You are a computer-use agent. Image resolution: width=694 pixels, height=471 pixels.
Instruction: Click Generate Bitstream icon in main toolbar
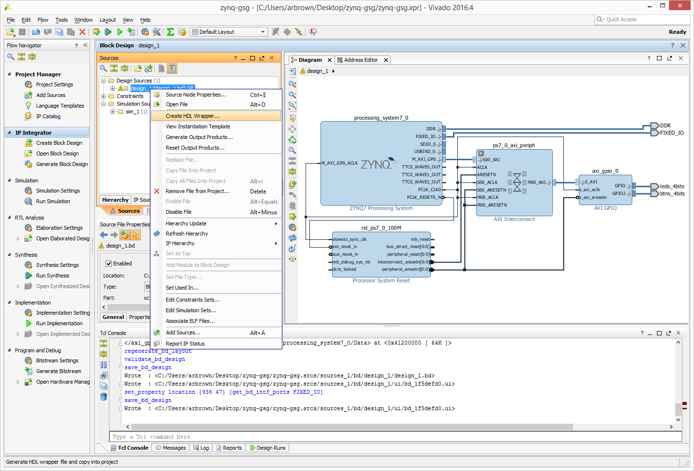[x=131, y=32]
